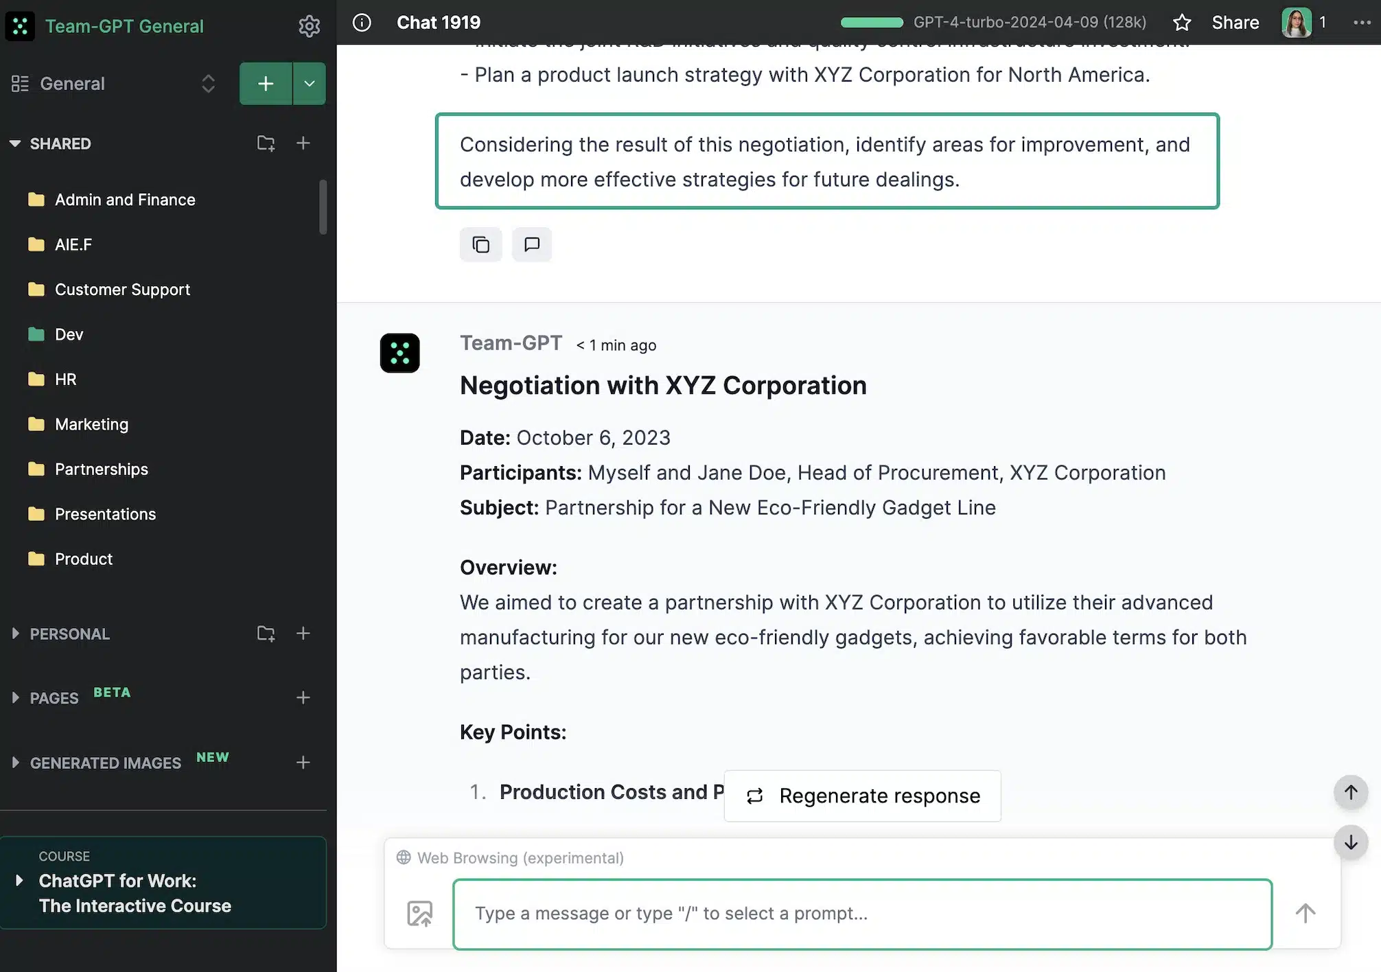Screen dimensions: 1381x972
Task: Click the web browsing experimental icon
Action: point(404,857)
